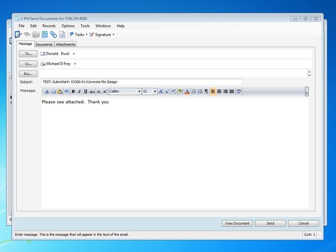This screenshot has height=252, width=336.
Task: Click the Bcc field spinner arrows
Action: point(309,74)
